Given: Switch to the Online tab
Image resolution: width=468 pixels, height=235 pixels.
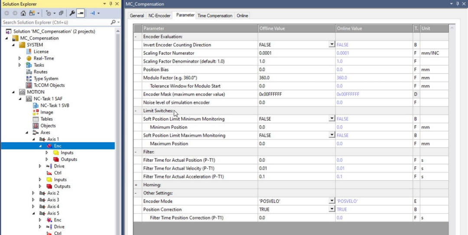Looking at the screenshot, I should pyautogui.click(x=242, y=16).
